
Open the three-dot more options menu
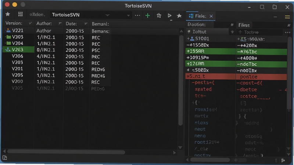[x=137, y=15]
